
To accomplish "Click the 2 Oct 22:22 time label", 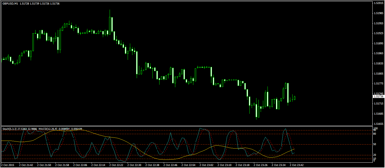I will pyautogui.click(x=116, y=165).
